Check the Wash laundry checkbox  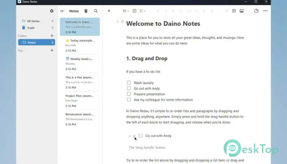[x=129, y=83]
